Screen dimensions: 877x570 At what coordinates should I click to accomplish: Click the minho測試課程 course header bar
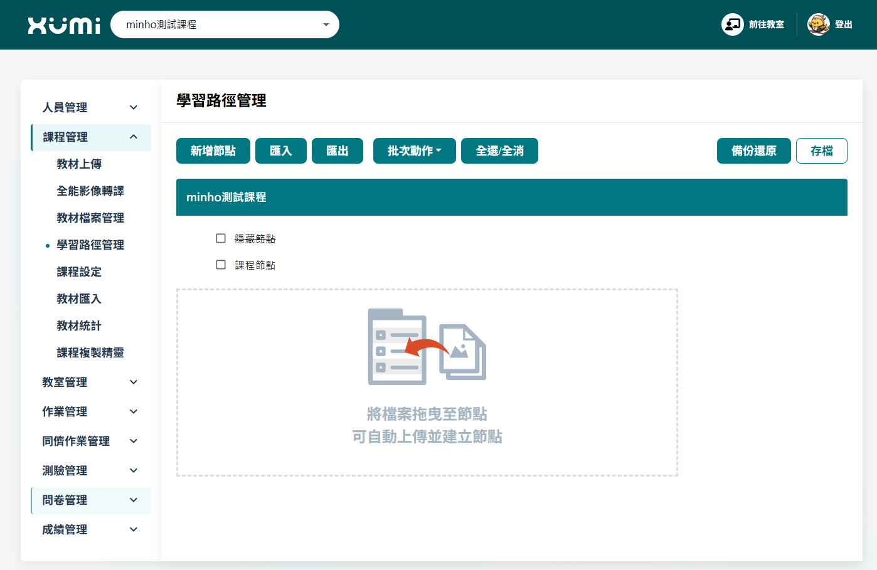coord(511,197)
